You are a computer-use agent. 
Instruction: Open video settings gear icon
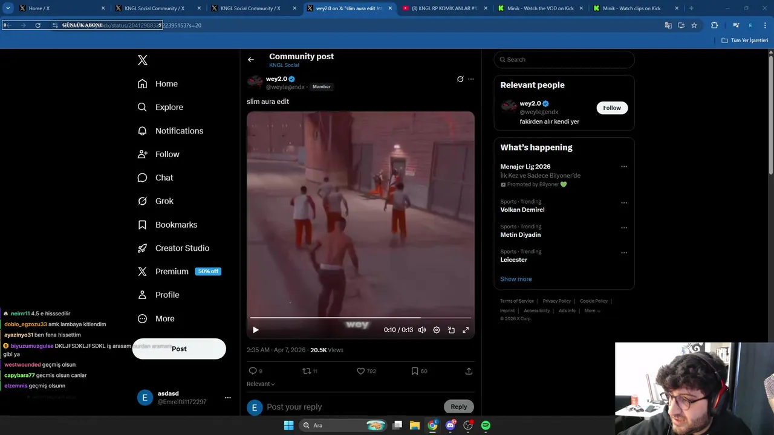(x=437, y=330)
